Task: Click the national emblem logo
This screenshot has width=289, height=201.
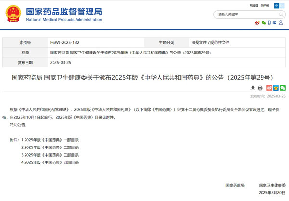Action: pos(13,13)
